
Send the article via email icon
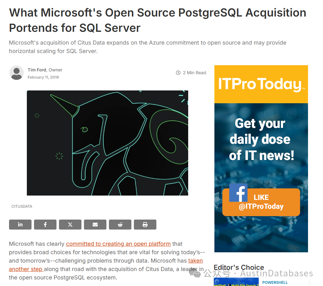click(95, 225)
